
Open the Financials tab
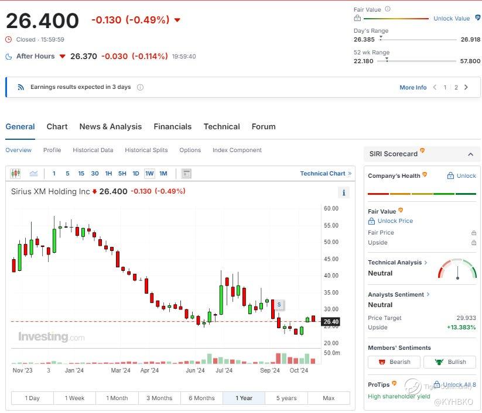pos(172,126)
